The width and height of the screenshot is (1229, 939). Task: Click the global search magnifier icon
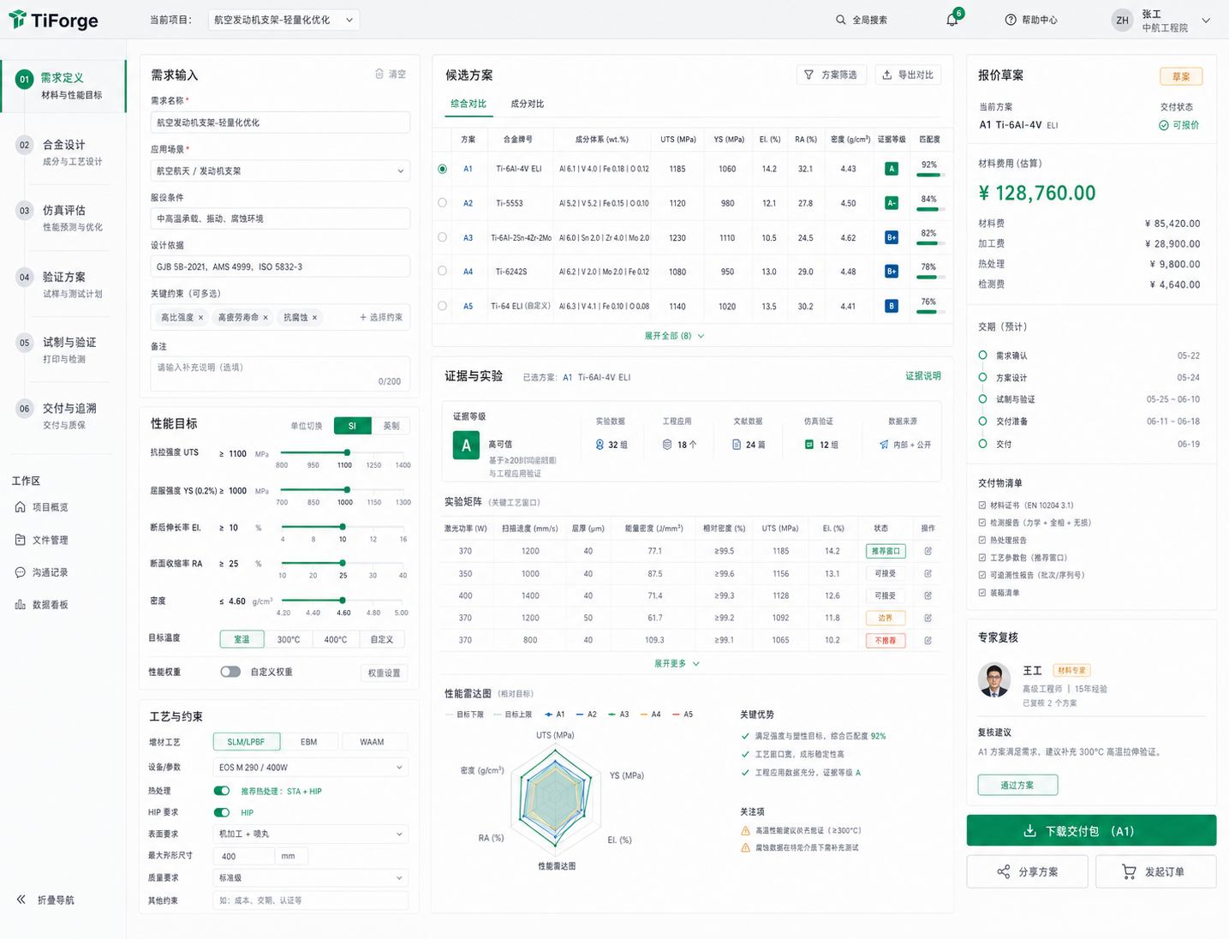pyautogui.click(x=841, y=20)
